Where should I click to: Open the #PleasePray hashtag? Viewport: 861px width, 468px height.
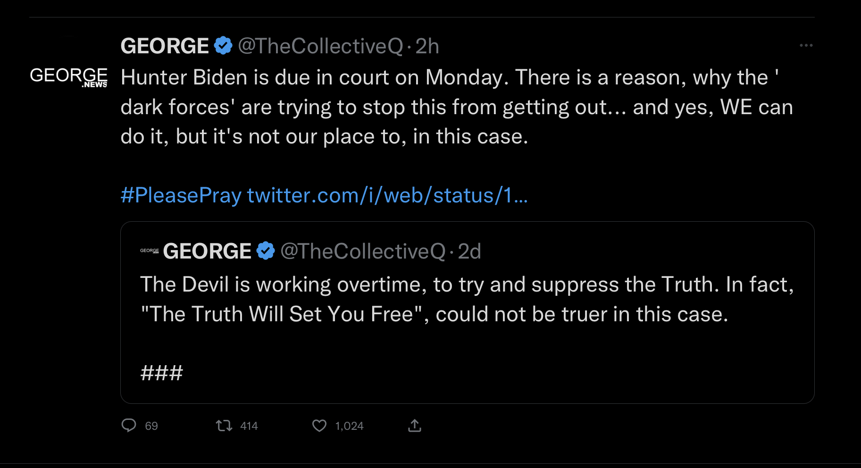[181, 195]
